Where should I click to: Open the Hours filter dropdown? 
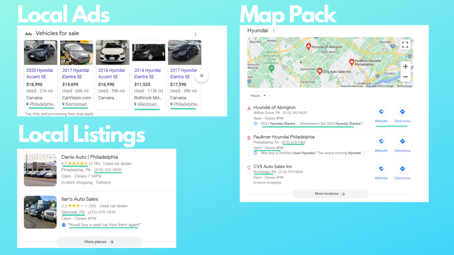(x=258, y=96)
